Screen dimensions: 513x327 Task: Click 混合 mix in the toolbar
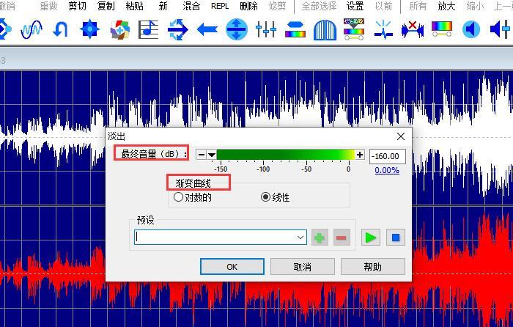(x=191, y=6)
